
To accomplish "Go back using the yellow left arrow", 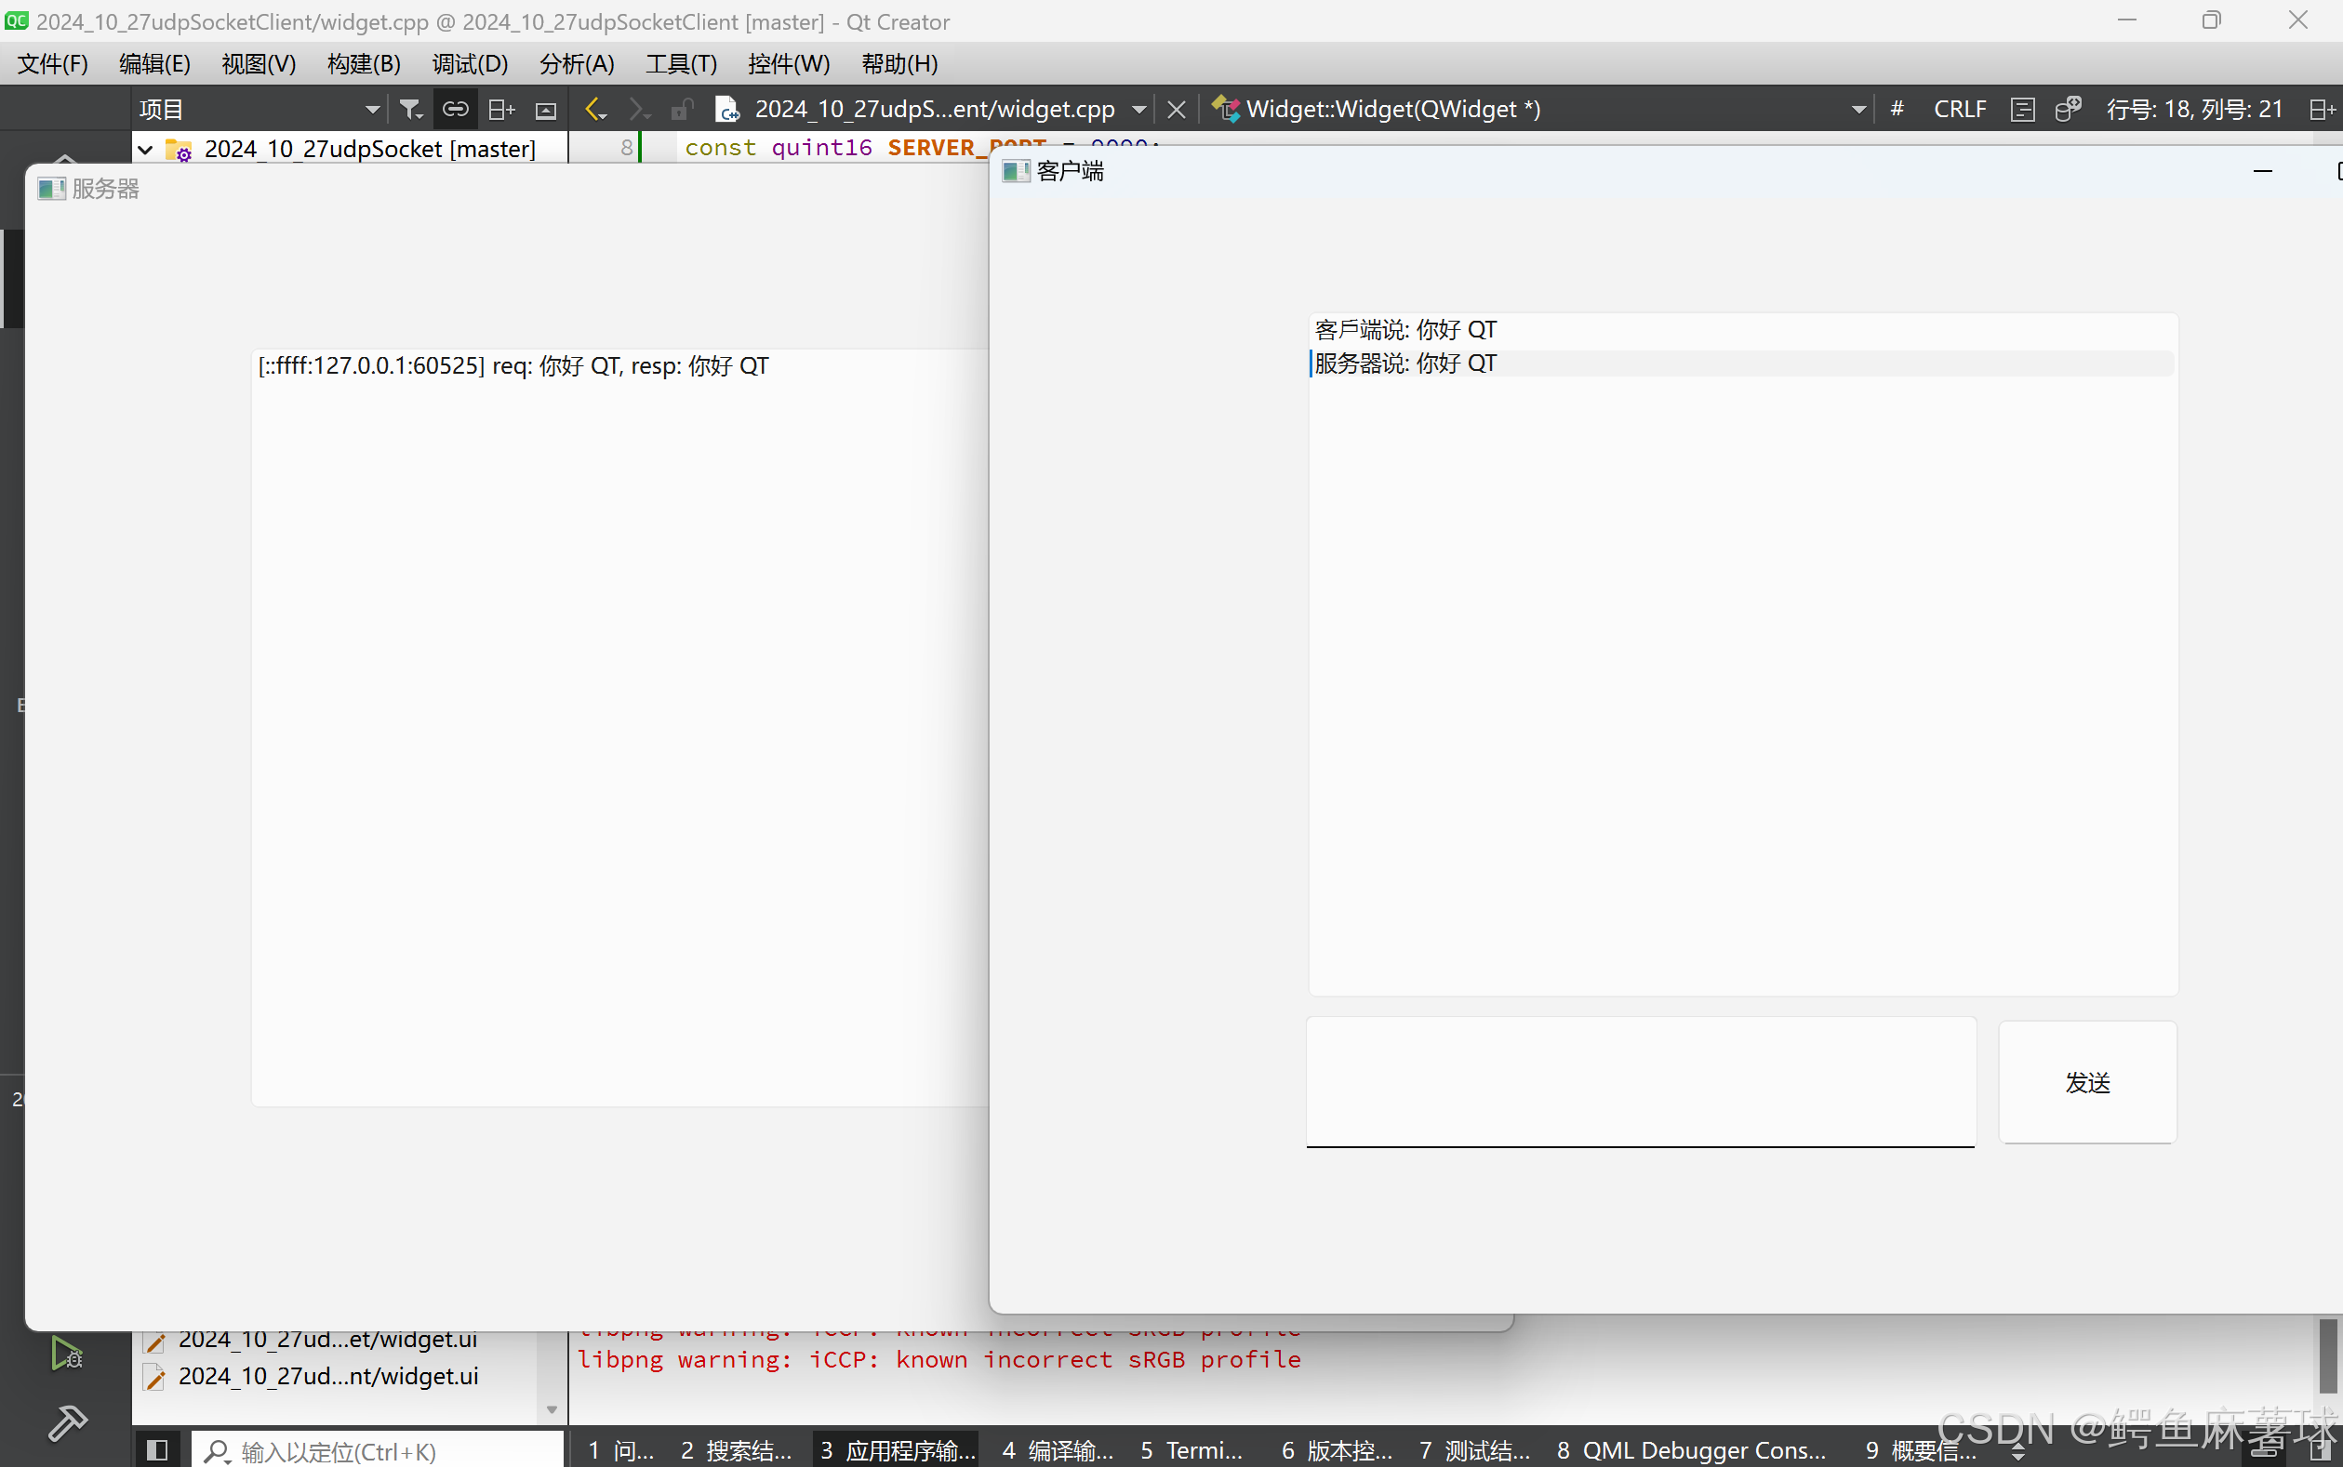I will pyautogui.click(x=595, y=110).
